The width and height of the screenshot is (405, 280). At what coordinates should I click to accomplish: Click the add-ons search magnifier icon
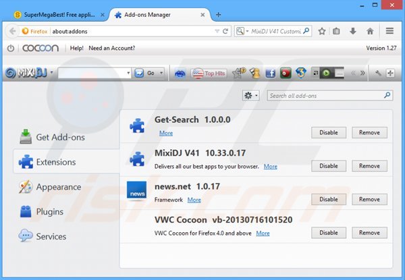pos(387,96)
